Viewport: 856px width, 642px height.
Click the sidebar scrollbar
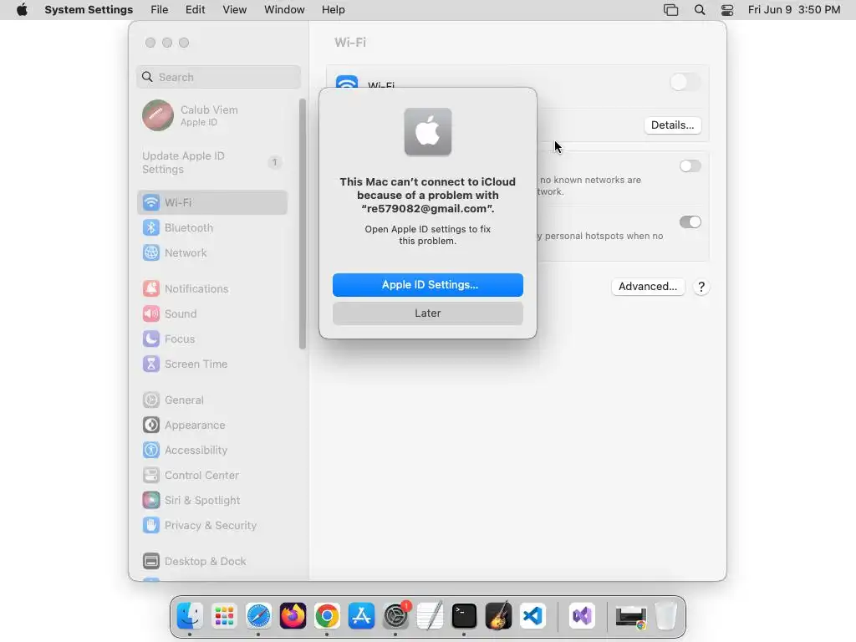tap(303, 224)
